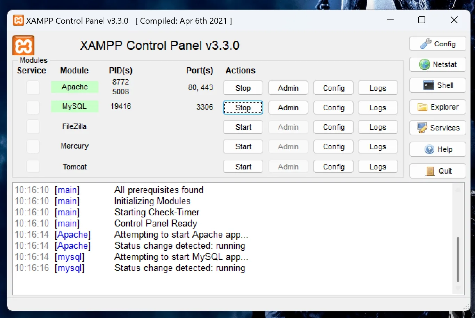This screenshot has height=318, width=475.
Task: Launch Shell via the terminal icon
Action: pyautogui.click(x=437, y=85)
